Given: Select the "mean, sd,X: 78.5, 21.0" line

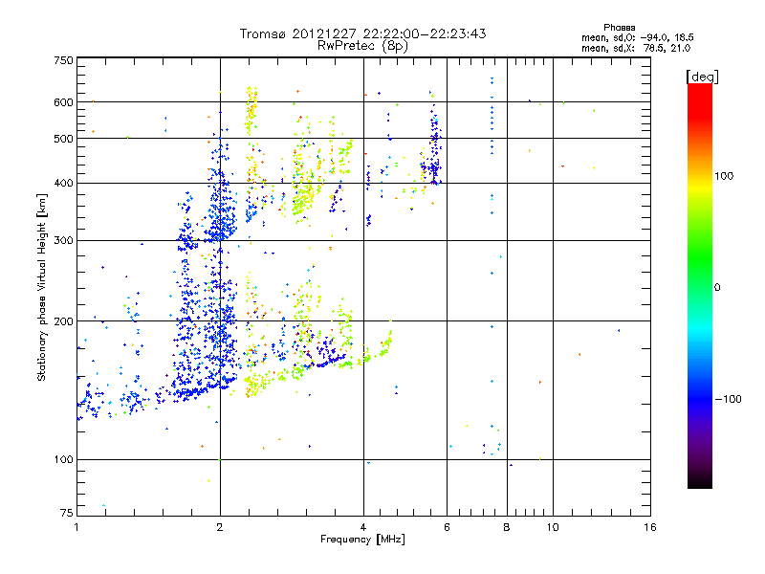Looking at the screenshot, I should tap(636, 48).
